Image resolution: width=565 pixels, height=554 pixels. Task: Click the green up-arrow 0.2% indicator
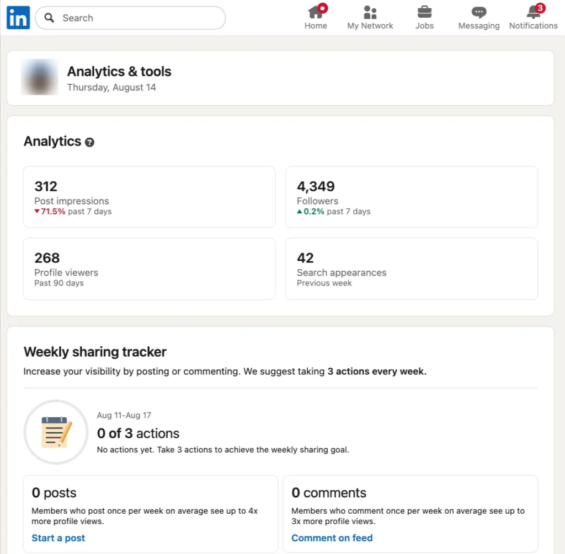point(311,211)
